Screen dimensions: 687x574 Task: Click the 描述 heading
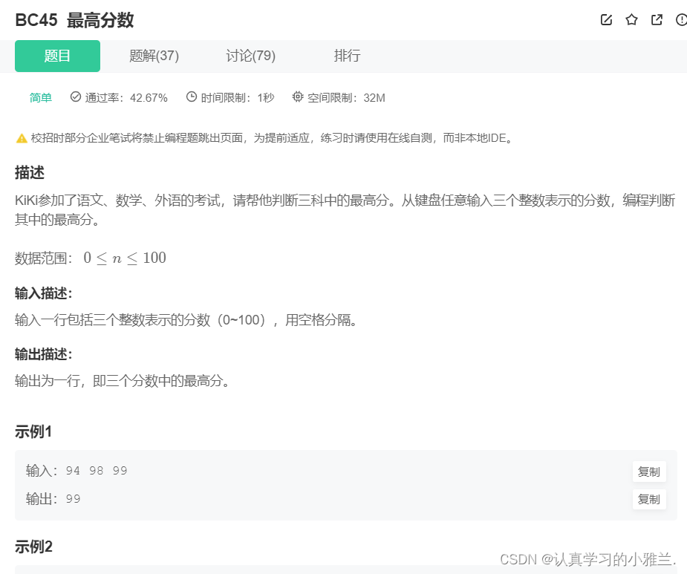point(30,172)
